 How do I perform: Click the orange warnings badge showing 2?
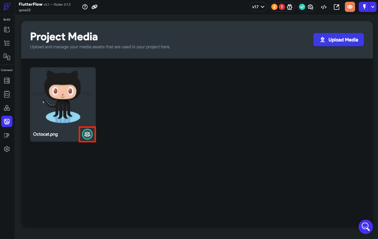pyautogui.click(x=274, y=7)
